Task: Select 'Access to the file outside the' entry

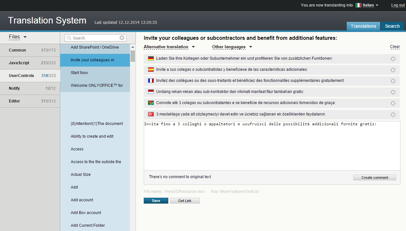Action: click(95, 162)
